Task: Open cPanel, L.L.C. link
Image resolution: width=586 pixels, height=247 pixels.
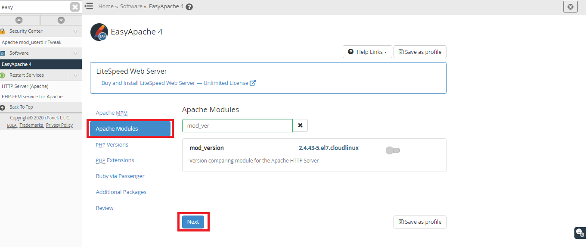Action: (57, 118)
